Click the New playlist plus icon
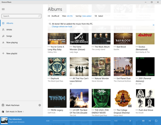Screen dimensions: 161x125 pyautogui.click(x=3, y=53)
